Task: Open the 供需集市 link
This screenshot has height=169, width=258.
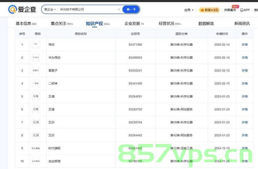Action: [230, 10]
